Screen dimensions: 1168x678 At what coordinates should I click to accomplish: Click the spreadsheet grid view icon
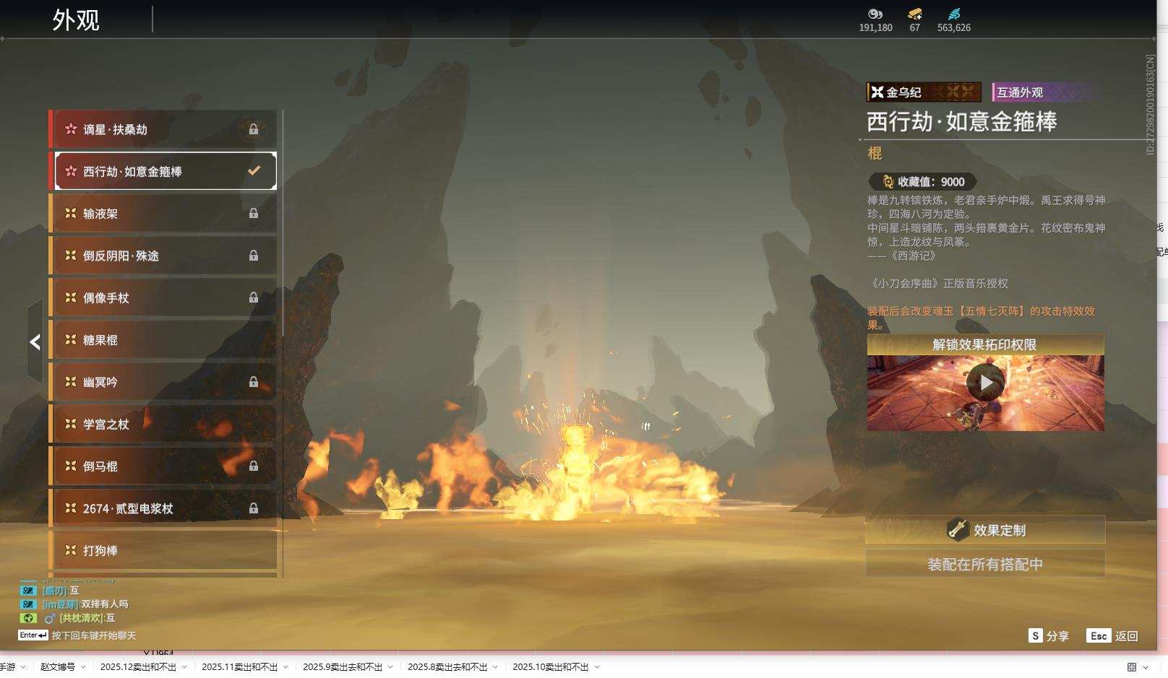tap(1132, 667)
